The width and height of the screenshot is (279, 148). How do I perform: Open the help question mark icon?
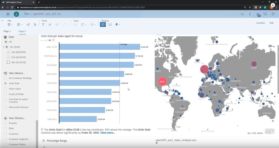273,14
